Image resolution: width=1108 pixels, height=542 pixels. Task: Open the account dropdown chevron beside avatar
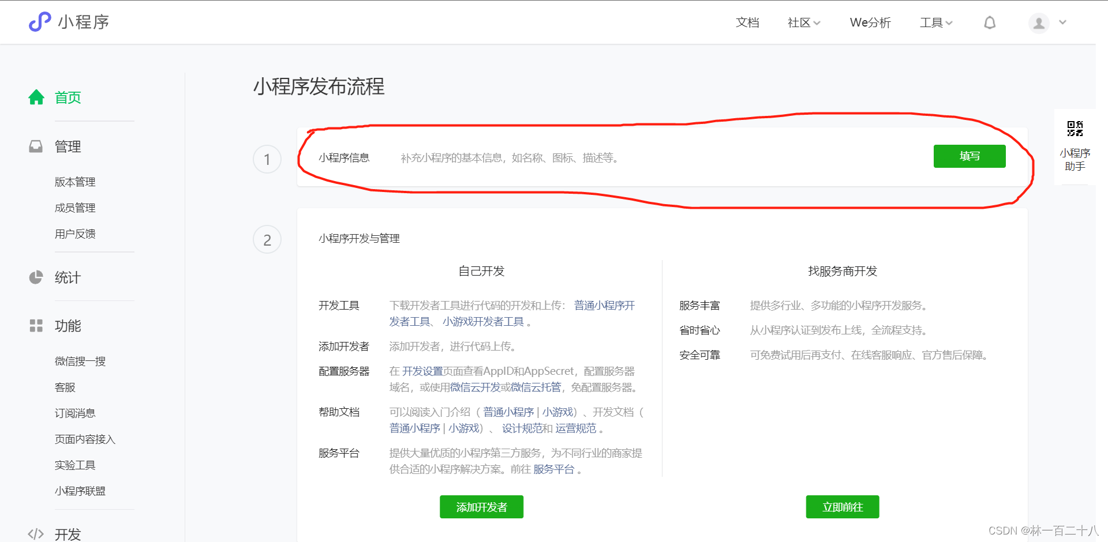click(x=1064, y=22)
